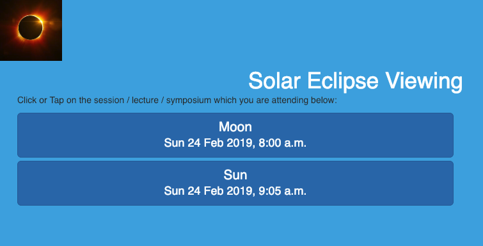
Task: Click the word "Solar" in the heading
Action: point(274,81)
